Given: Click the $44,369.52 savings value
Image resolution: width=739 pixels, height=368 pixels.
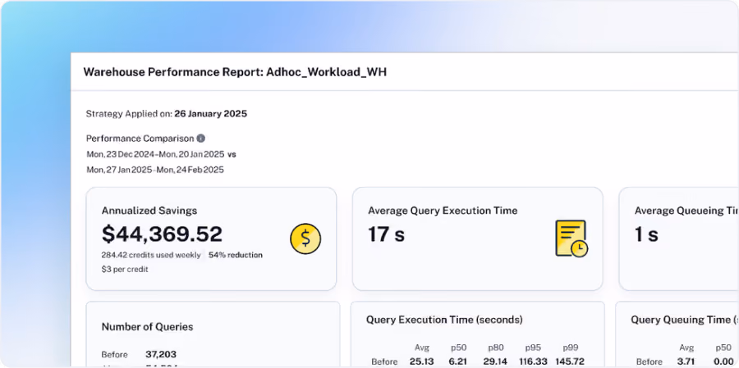Looking at the screenshot, I should [x=162, y=234].
